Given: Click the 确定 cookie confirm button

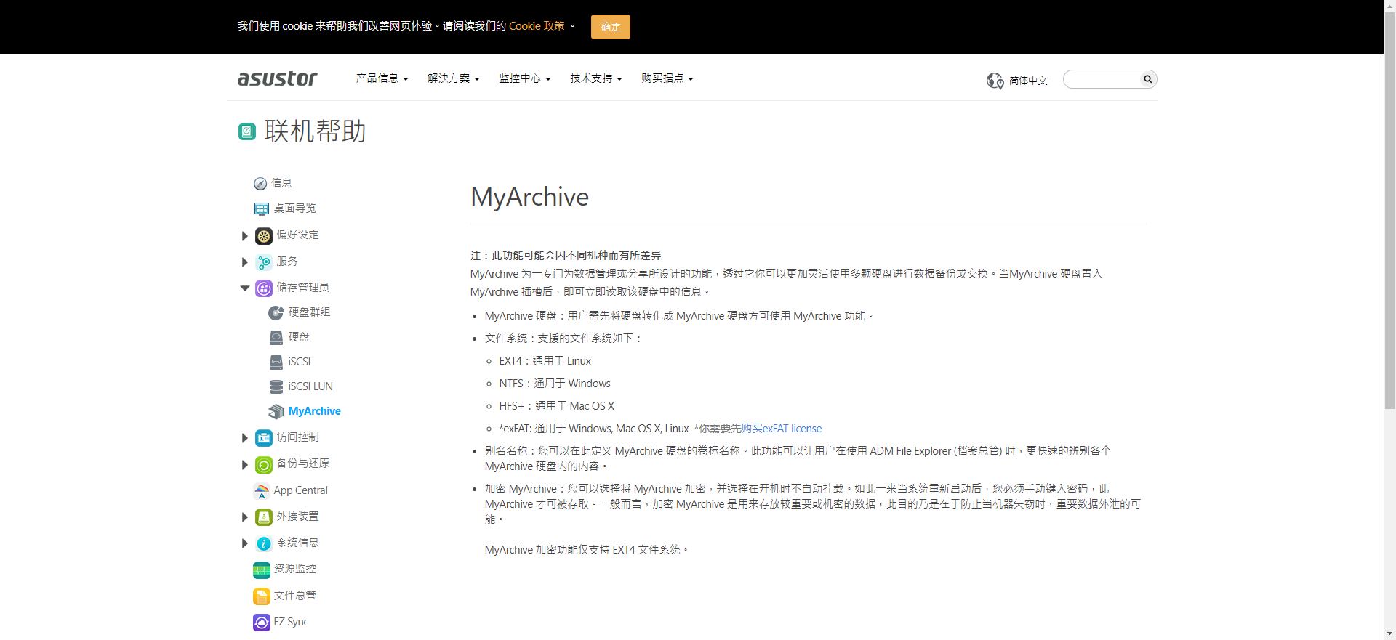Looking at the screenshot, I should coord(611,27).
